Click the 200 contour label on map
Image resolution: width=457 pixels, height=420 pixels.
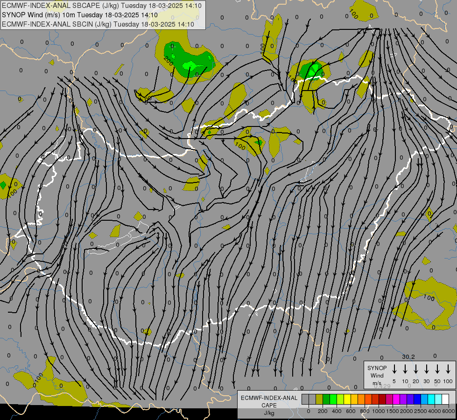[x=169, y=61]
